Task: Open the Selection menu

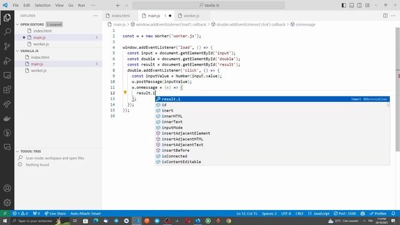Action: point(42,6)
